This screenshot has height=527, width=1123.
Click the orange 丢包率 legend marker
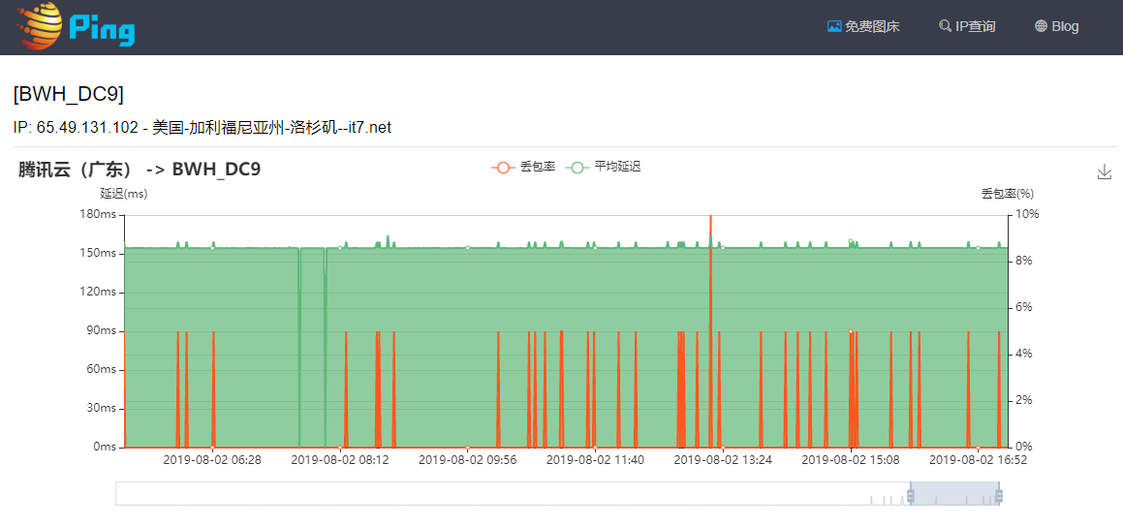tap(503, 167)
